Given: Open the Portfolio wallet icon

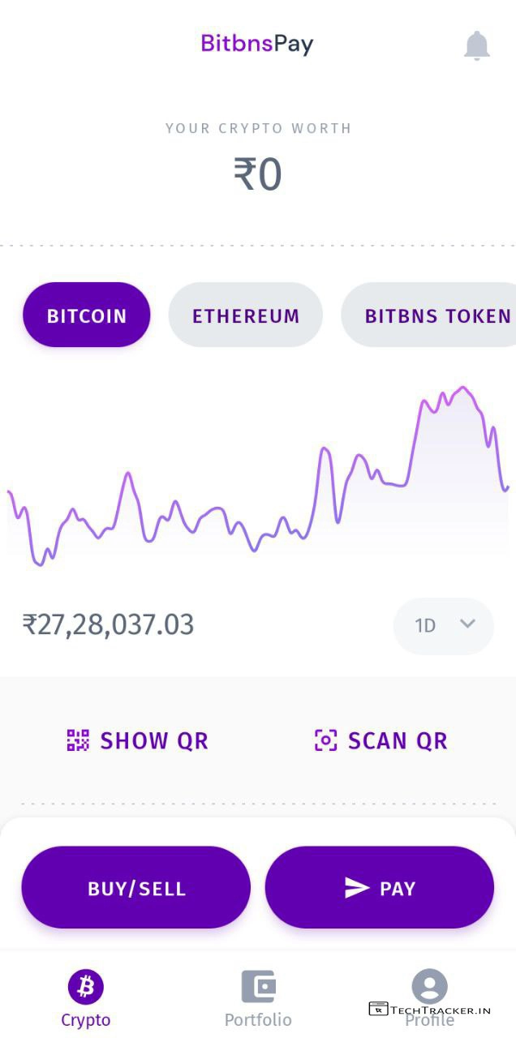Looking at the screenshot, I should [258, 986].
